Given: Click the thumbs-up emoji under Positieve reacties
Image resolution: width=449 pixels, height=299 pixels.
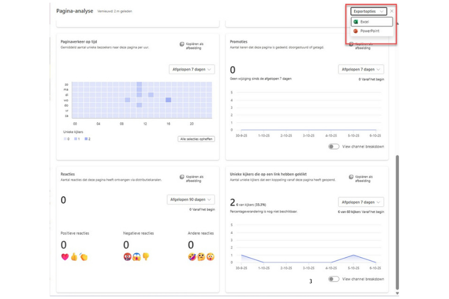Looking at the screenshot, I should pyautogui.click(x=74, y=257).
